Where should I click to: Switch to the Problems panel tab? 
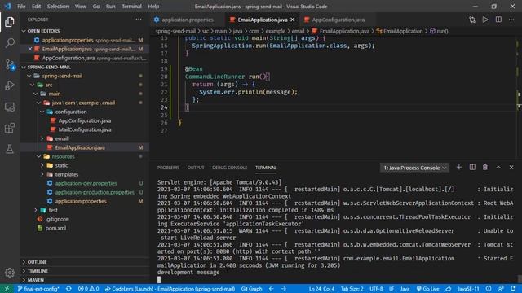coord(168,168)
